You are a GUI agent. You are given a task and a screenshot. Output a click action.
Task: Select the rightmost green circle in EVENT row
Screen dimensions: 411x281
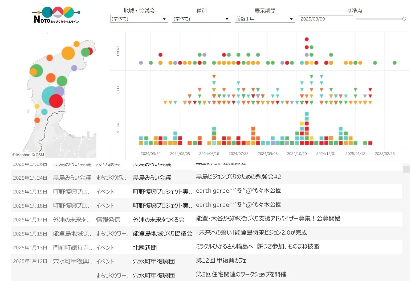(x=394, y=63)
